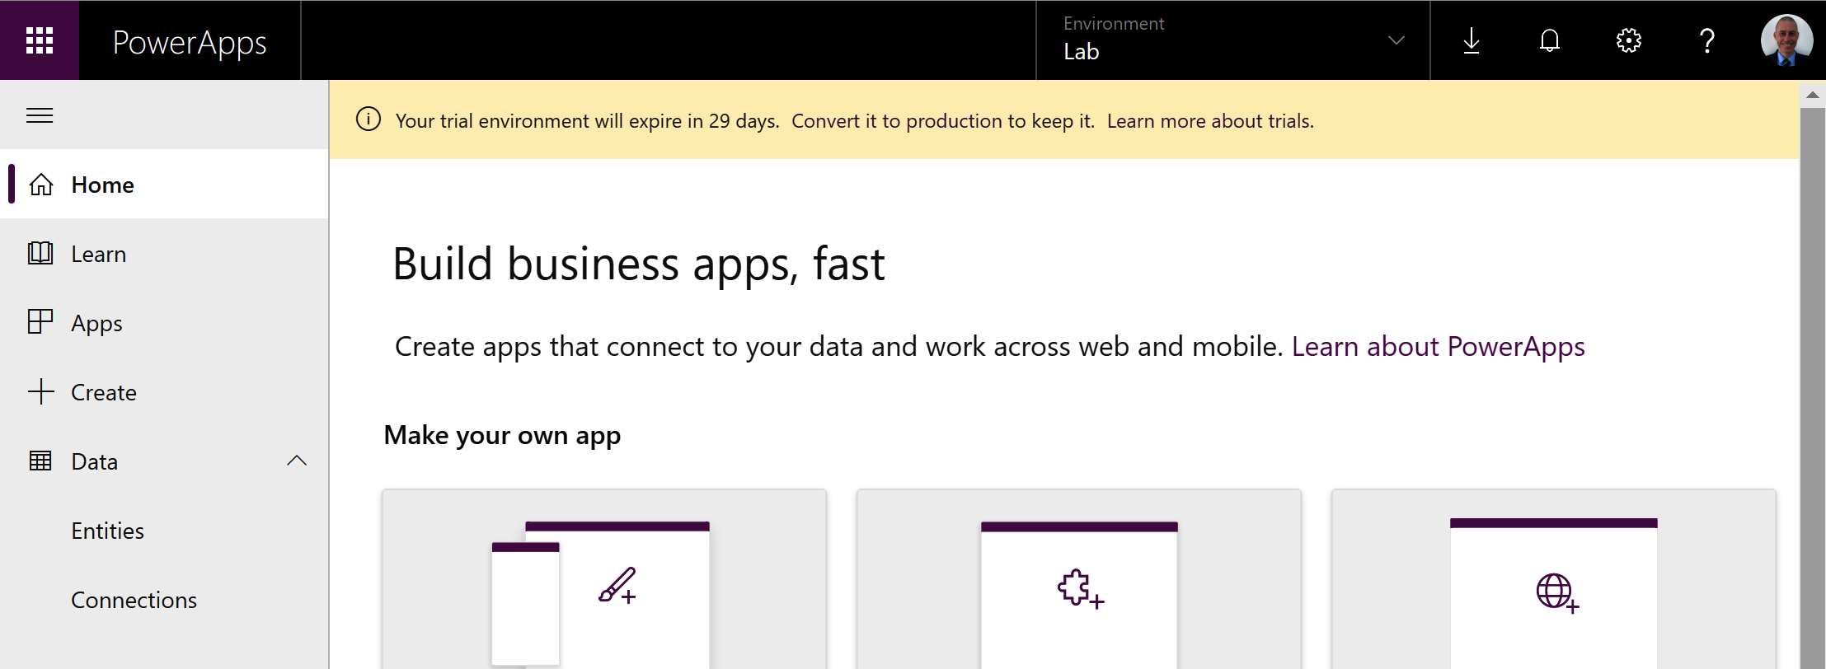Select Apps in the left navigation
Viewport: 1826px width, 669px height.
click(164, 323)
